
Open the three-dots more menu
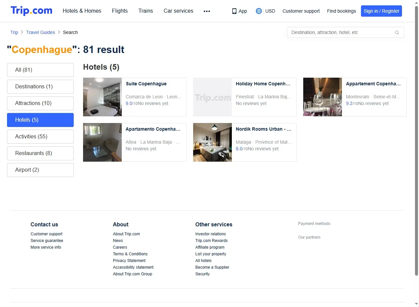point(207,11)
